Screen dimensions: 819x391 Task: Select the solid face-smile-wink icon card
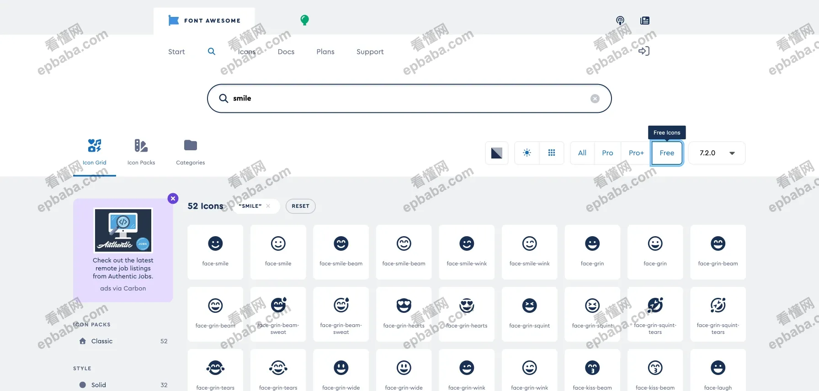pos(467,252)
